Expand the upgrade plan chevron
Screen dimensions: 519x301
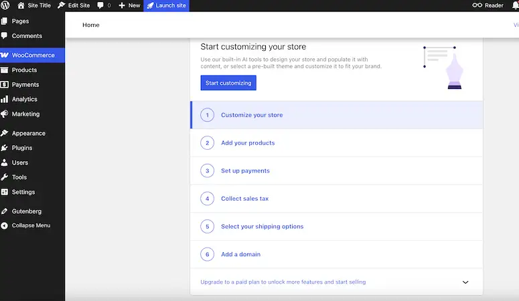click(x=465, y=282)
